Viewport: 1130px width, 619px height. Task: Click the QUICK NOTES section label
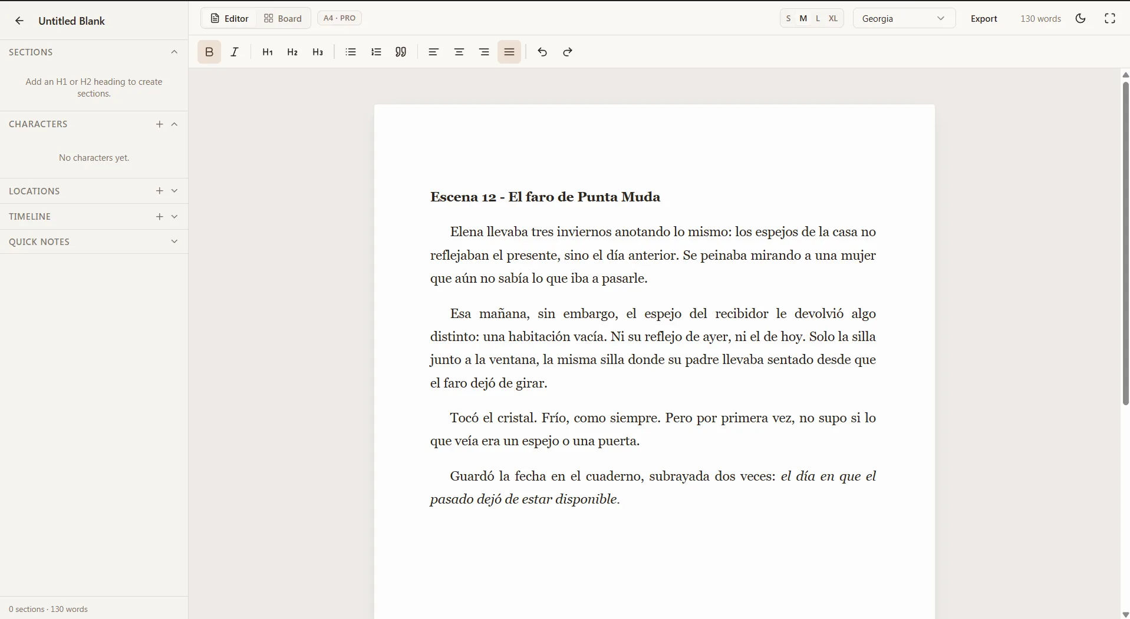coord(39,241)
